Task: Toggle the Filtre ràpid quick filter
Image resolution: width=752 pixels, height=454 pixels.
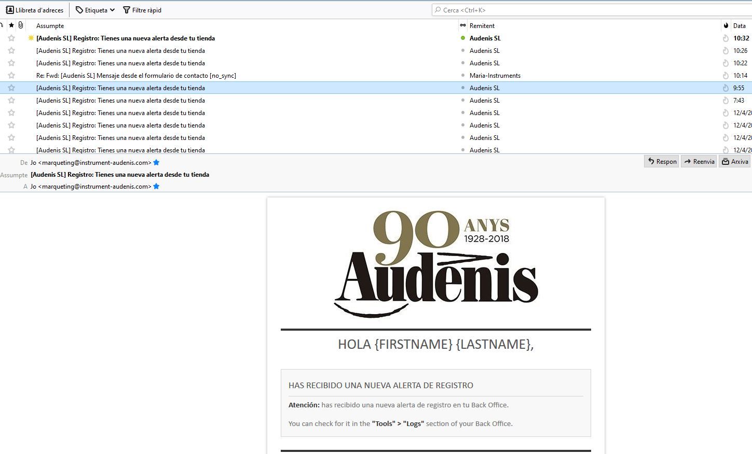Action: point(142,10)
